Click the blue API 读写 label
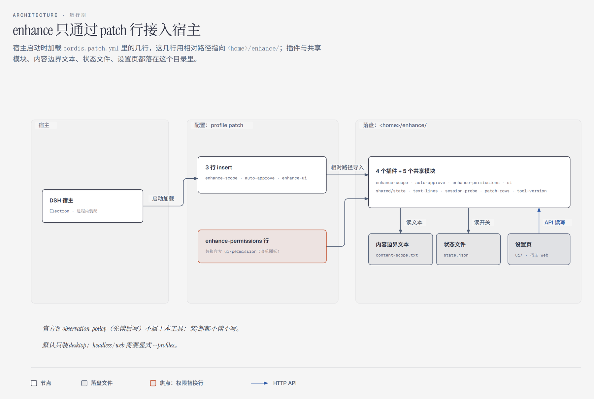 point(555,222)
